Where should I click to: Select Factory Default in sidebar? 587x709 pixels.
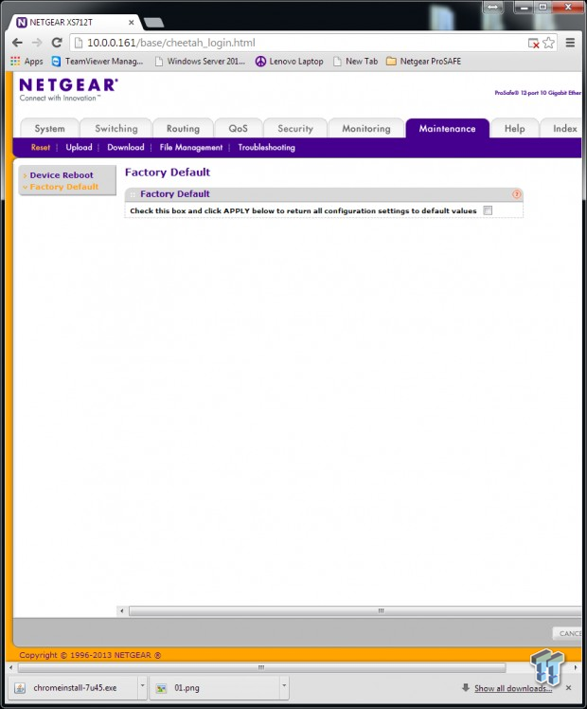point(64,187)
